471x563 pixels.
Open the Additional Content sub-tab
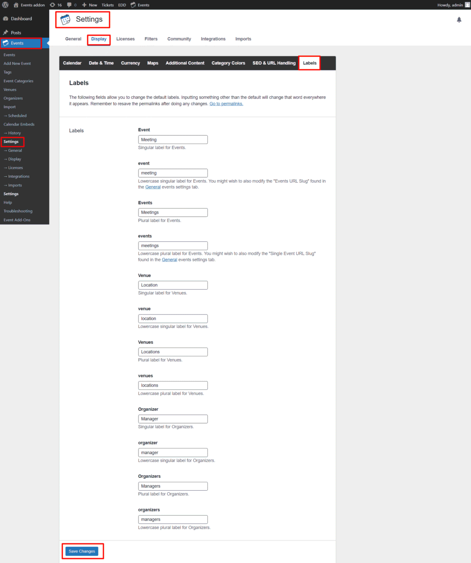click(185, 63)
